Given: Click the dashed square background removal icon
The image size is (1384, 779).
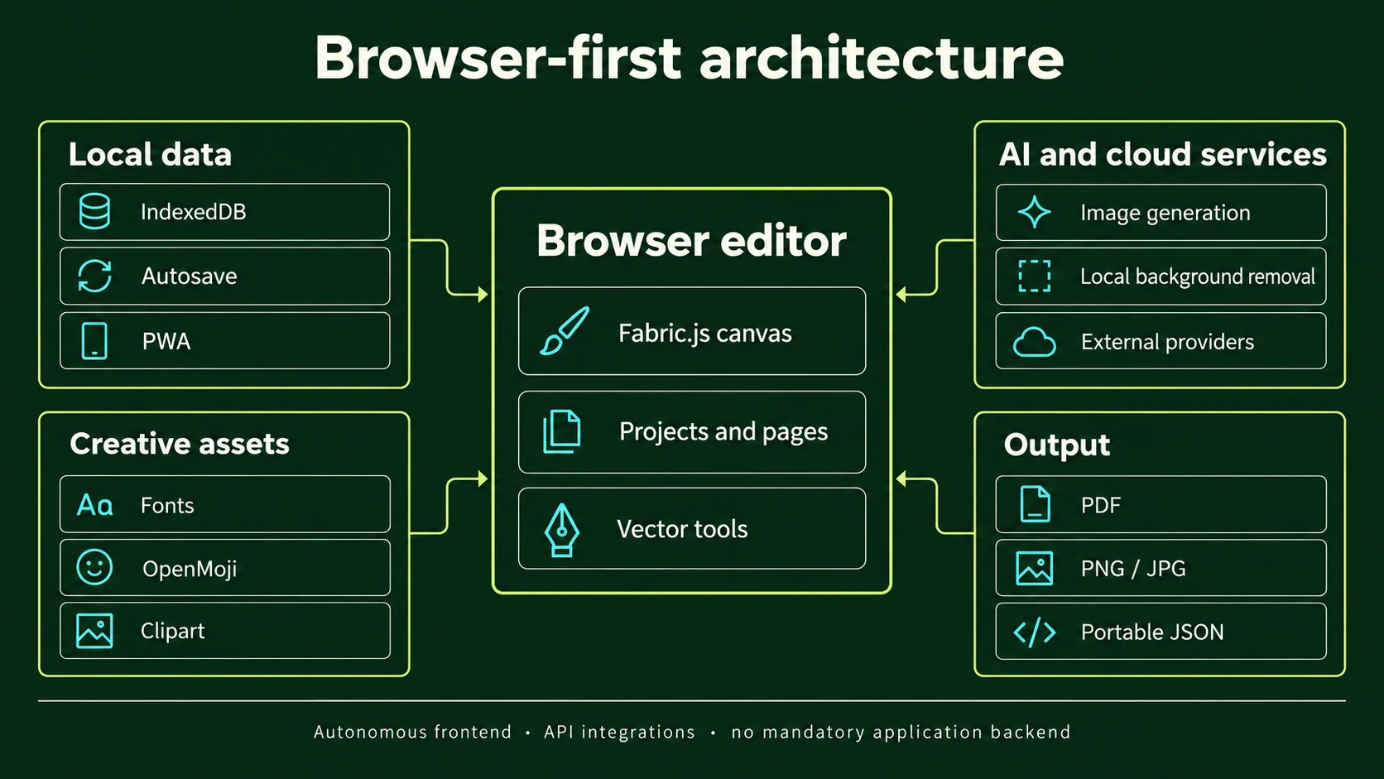Looking at the screenshot, I should tap(1035, 276).
